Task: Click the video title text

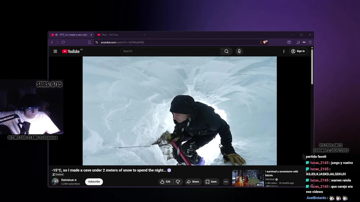Action: point(111,170)
